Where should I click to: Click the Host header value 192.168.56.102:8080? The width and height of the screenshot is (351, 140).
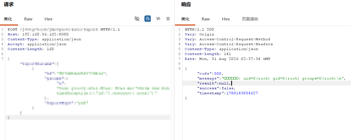[x=45, y=34]
